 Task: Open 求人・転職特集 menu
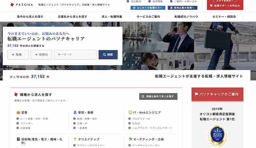point(112,17)
